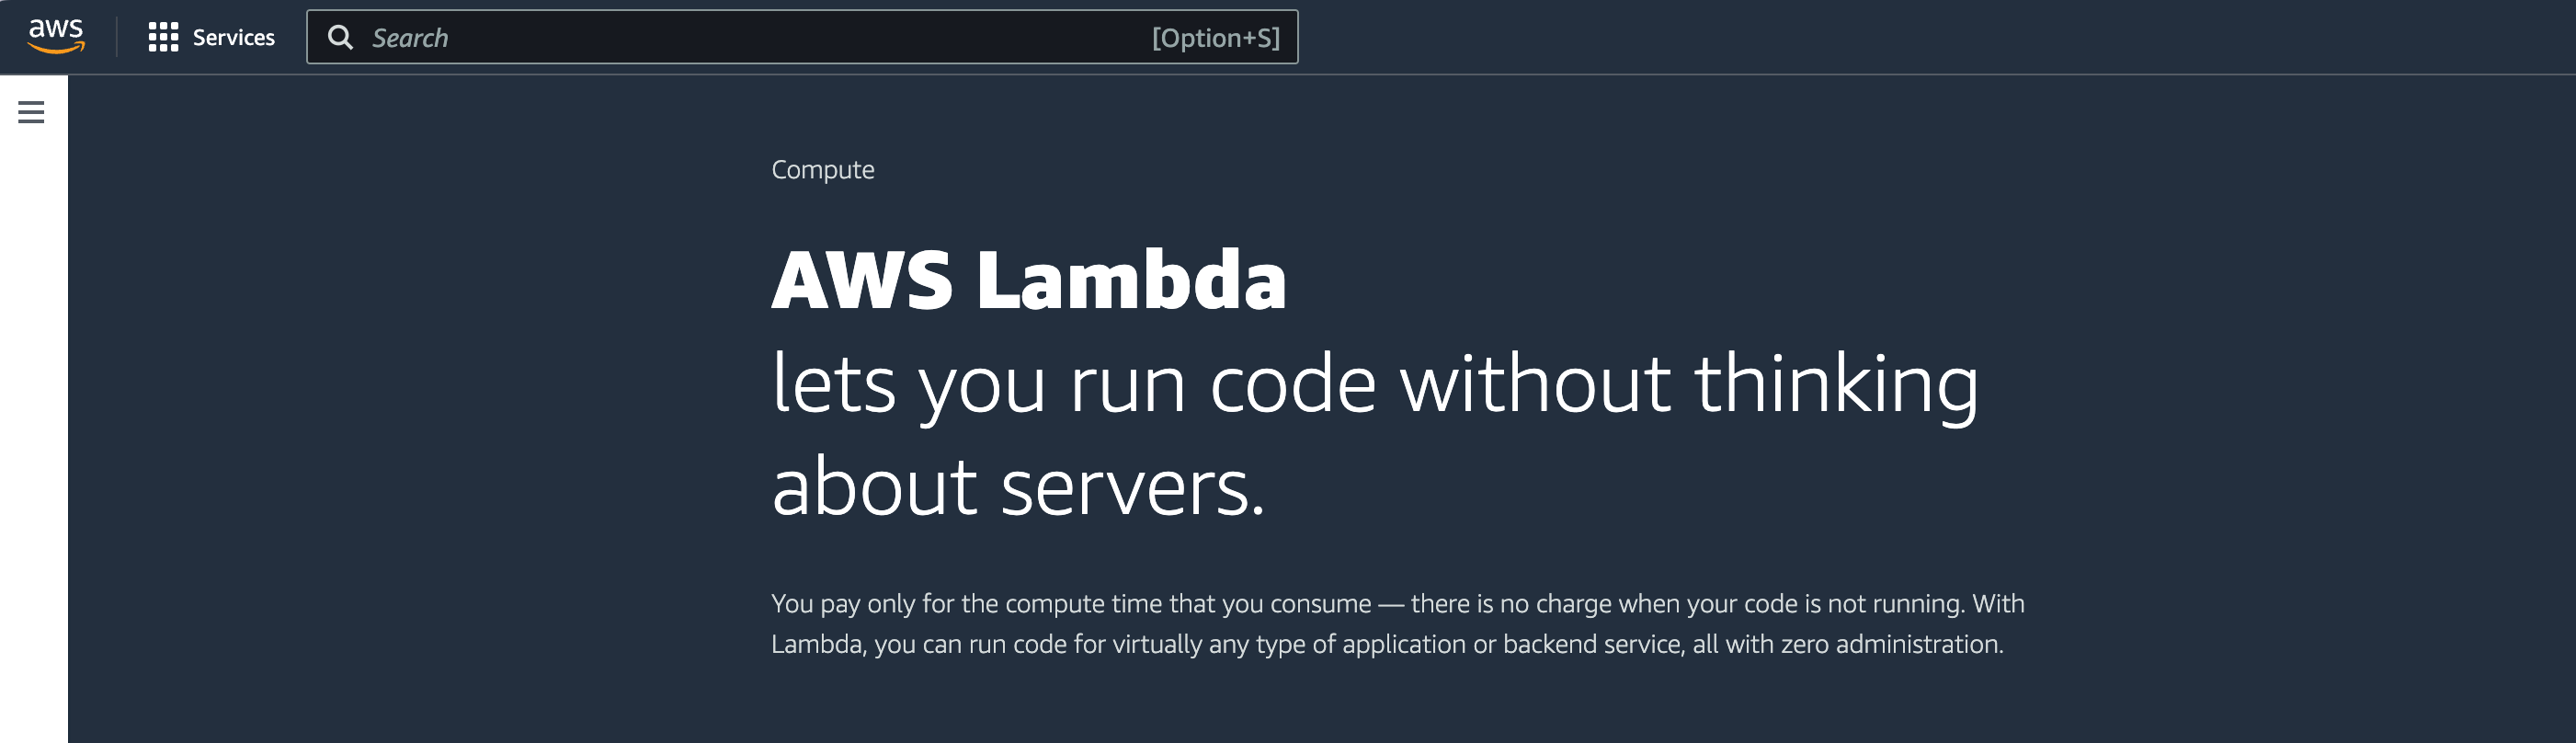This screenshot has width=2576, height=743.
Task: Open the Services menu label
Action: (x=233, y=37)
